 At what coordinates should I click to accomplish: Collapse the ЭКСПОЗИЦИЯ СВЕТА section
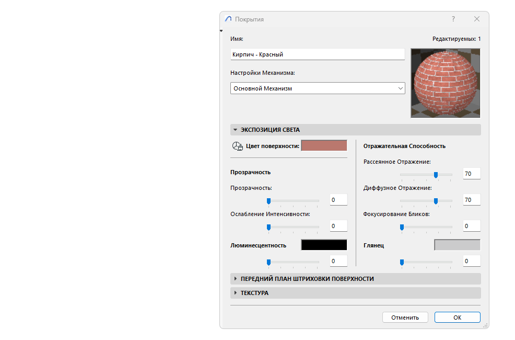coord(235,129)
